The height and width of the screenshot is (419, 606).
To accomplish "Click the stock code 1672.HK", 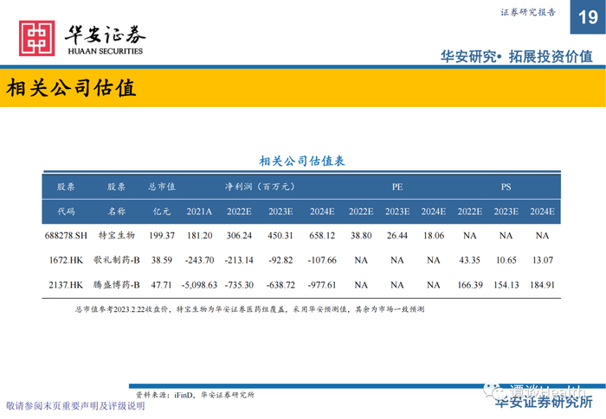I will point(66,260).
